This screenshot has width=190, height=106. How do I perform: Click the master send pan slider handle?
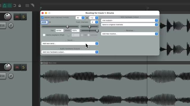tap(90, 26)
